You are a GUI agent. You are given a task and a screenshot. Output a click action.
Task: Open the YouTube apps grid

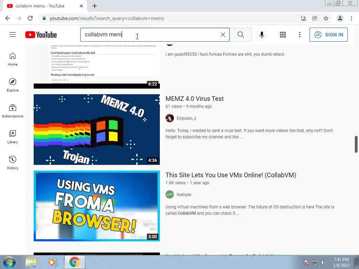click(x=283, y=35)
